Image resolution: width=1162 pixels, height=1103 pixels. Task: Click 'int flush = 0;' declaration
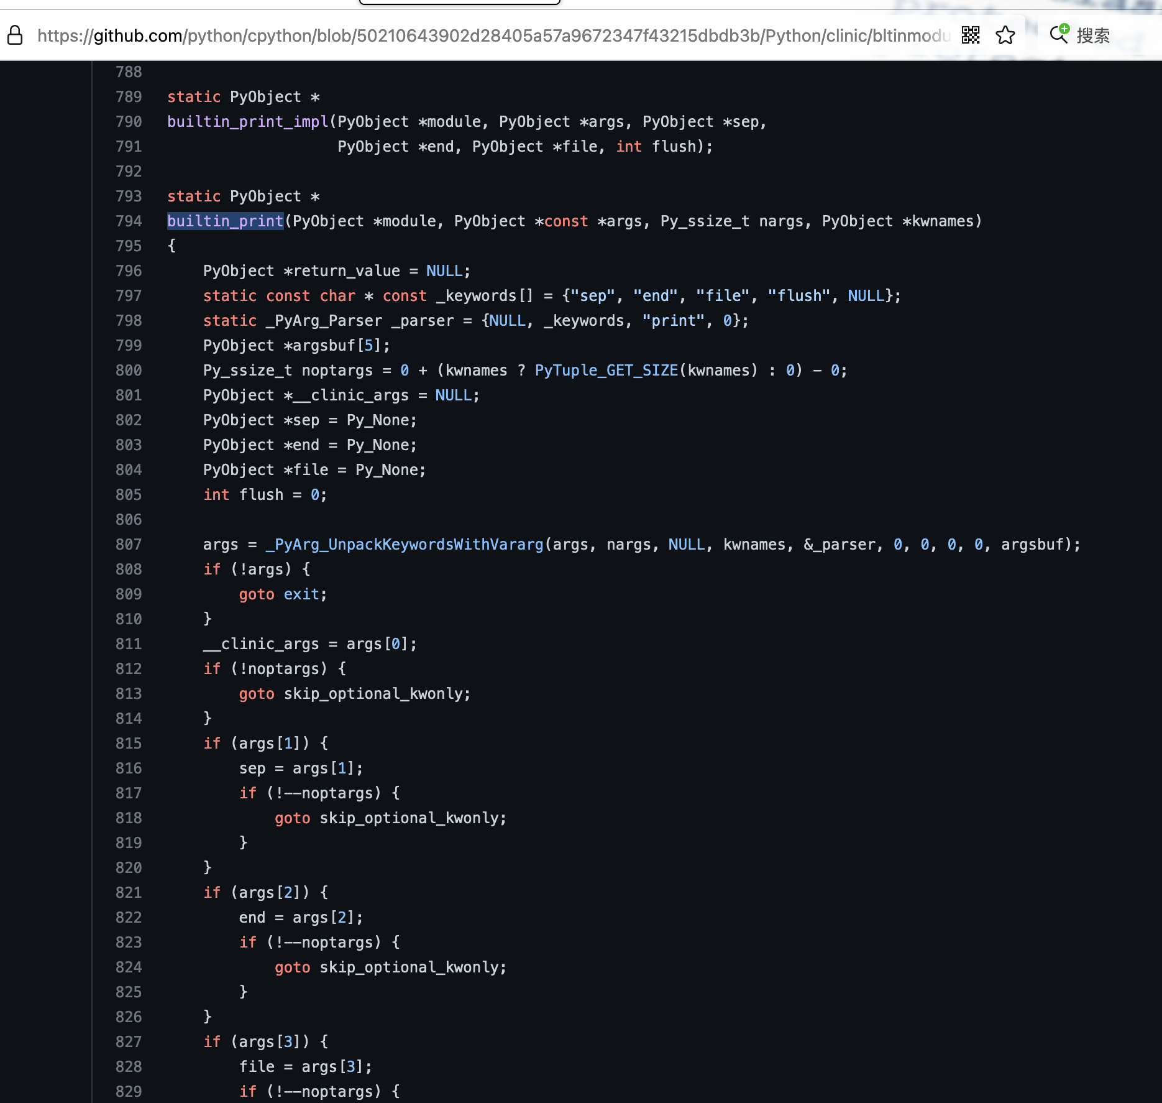click(x=265, y=495)
